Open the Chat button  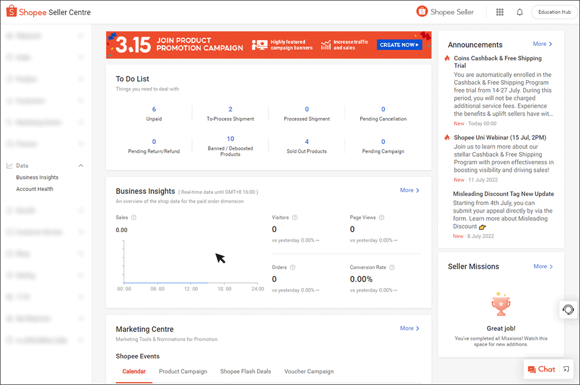(x=542, y=369)
